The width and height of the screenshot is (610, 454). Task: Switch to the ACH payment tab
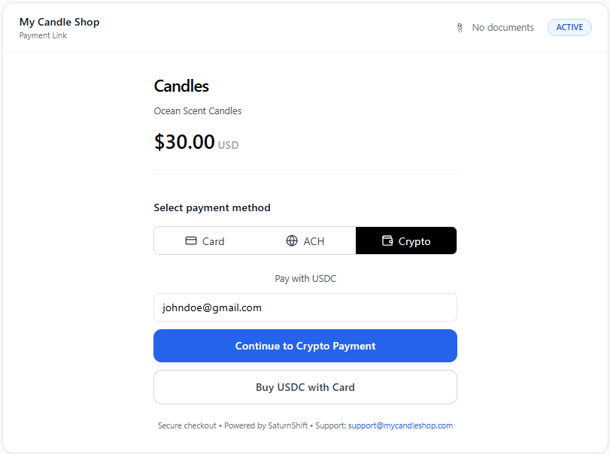click(305, 241)
